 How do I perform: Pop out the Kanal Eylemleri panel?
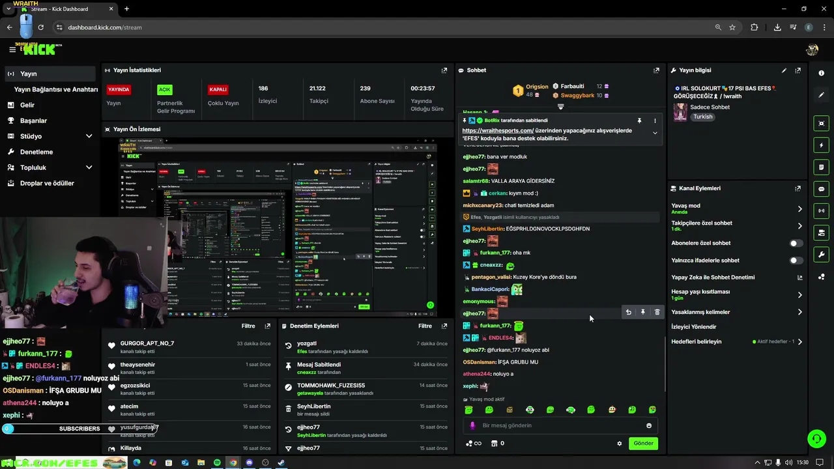(798, 188)
